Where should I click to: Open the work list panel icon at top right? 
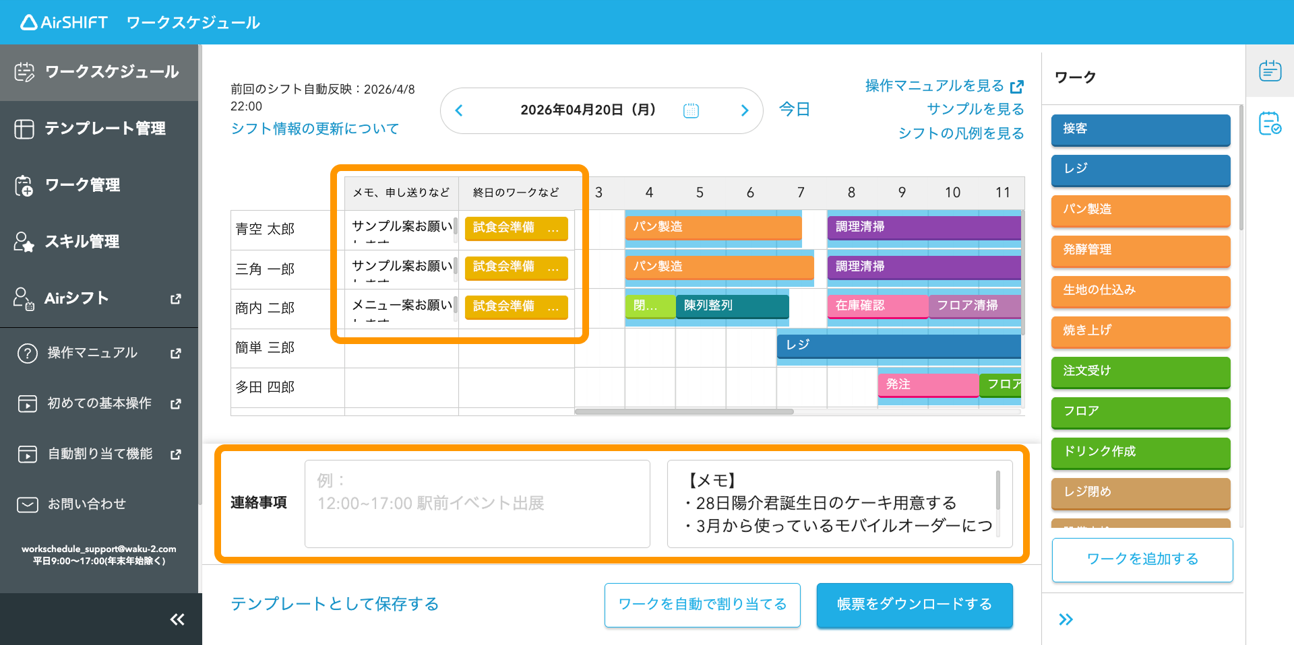pos(1270,71)
